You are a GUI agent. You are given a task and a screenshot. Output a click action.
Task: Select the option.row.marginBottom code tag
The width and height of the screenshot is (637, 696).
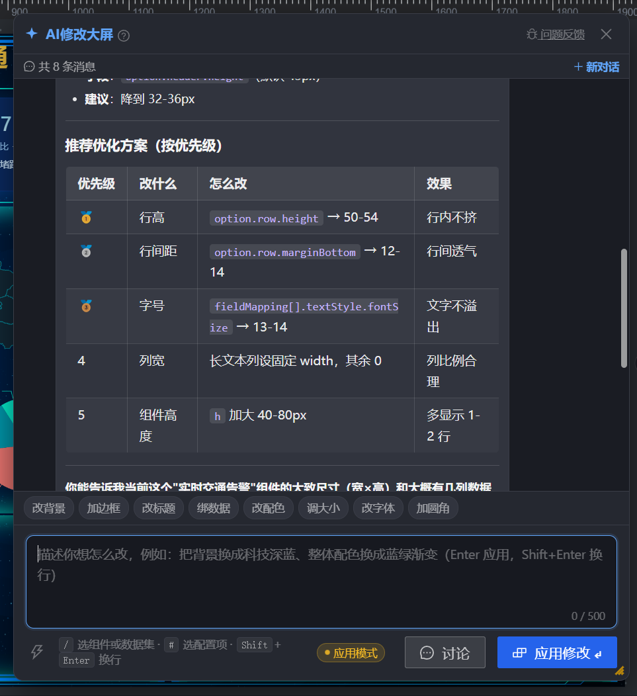(x=285, y=252)
